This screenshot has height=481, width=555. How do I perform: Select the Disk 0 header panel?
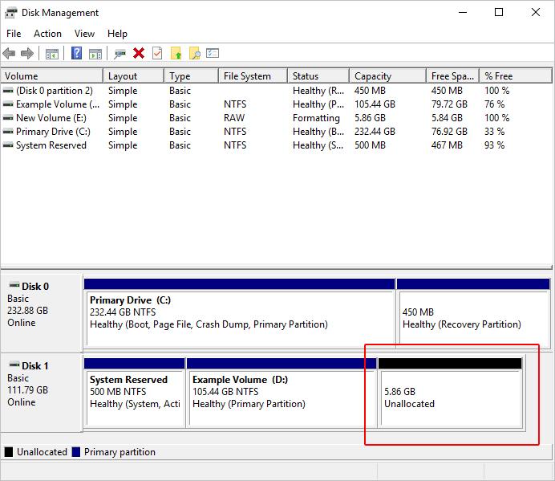42,312
